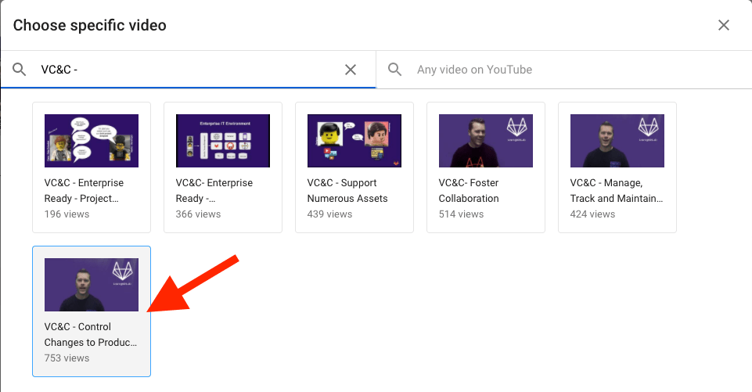
Task: Click the '424 views' text
Action: [592, 214]
